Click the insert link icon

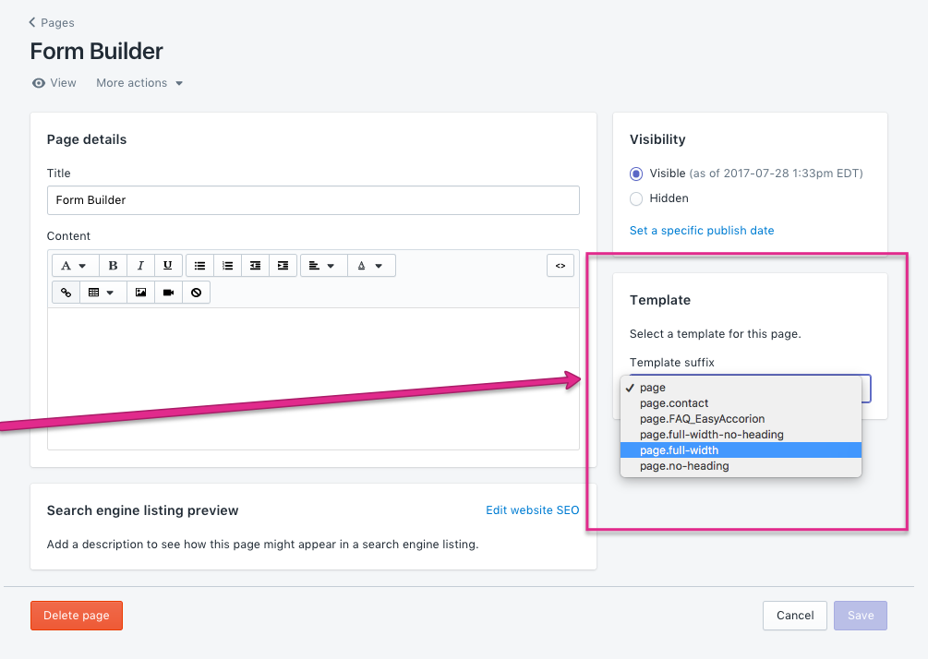click(x=66, y=293)
